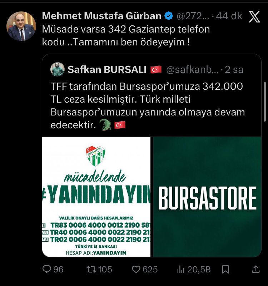Viewport: 268px width, 286px height.
Task: Click the @272... username handle
Action: [x=193, y=16]
